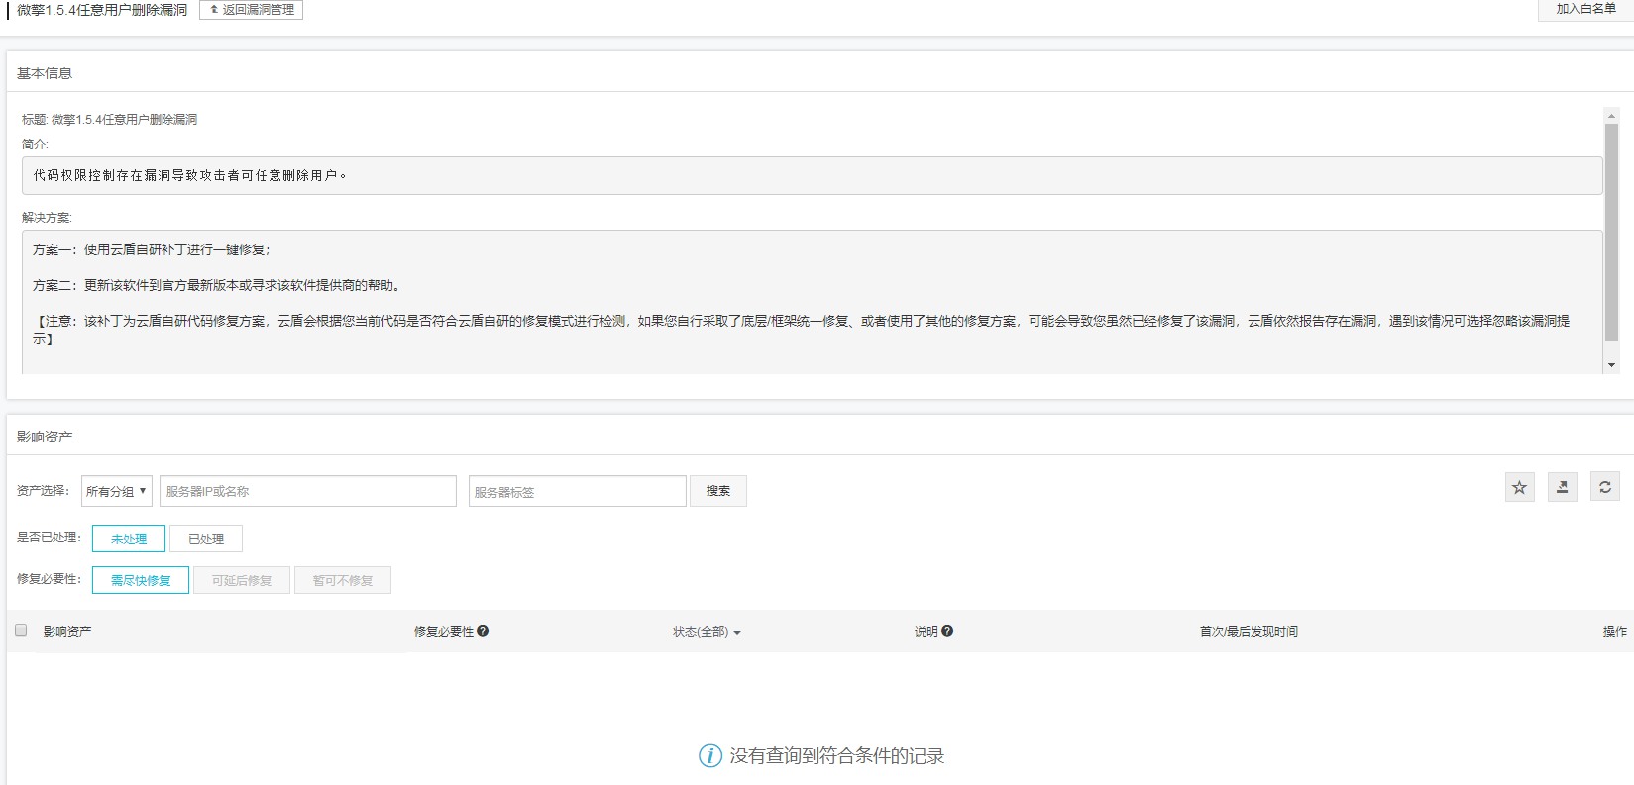Viewport: 1634px width, 785px height.
Task: Click the export/download icon button
Action: 1562,487
